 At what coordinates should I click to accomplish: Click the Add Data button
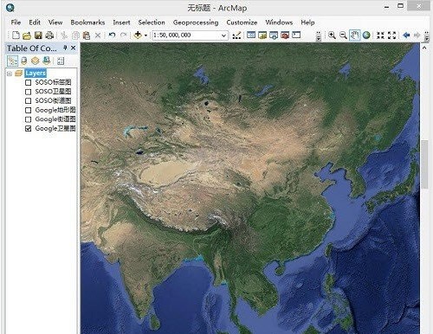(x=138, y=35)
